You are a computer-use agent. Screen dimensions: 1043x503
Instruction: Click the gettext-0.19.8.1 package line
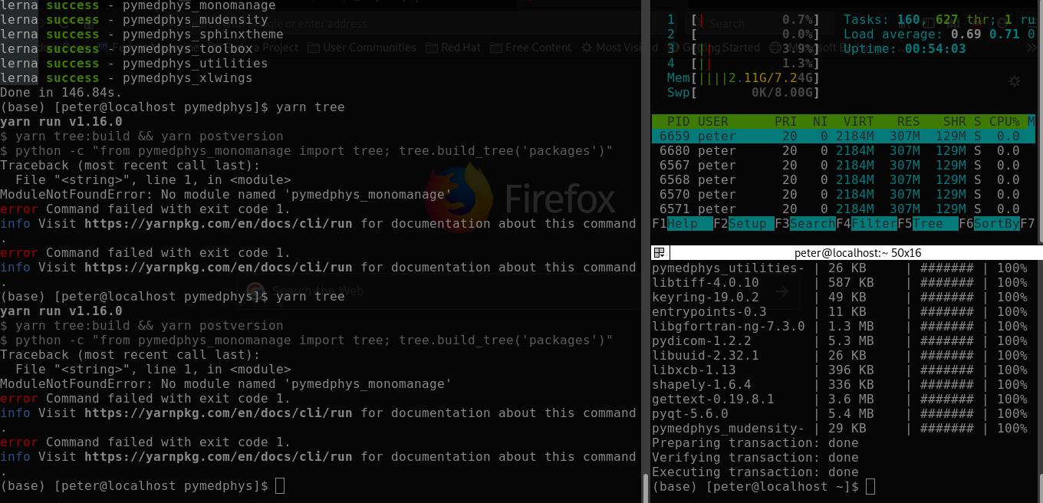(840, 399)
